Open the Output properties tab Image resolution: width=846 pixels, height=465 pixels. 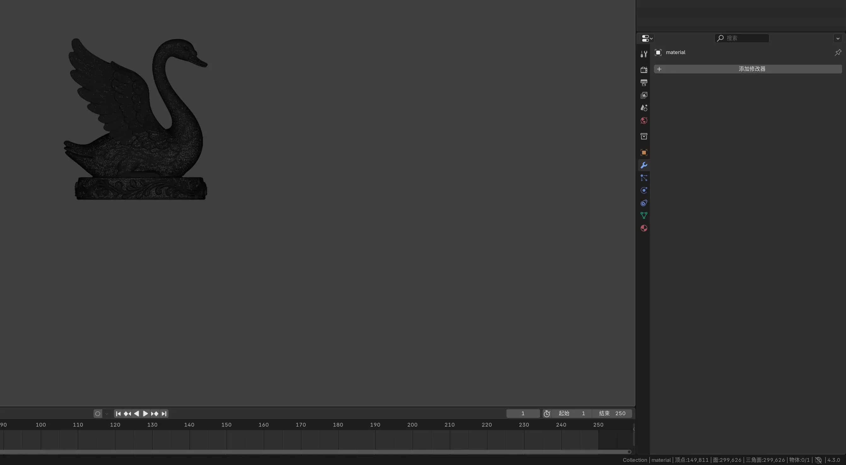tap(644, 82)
